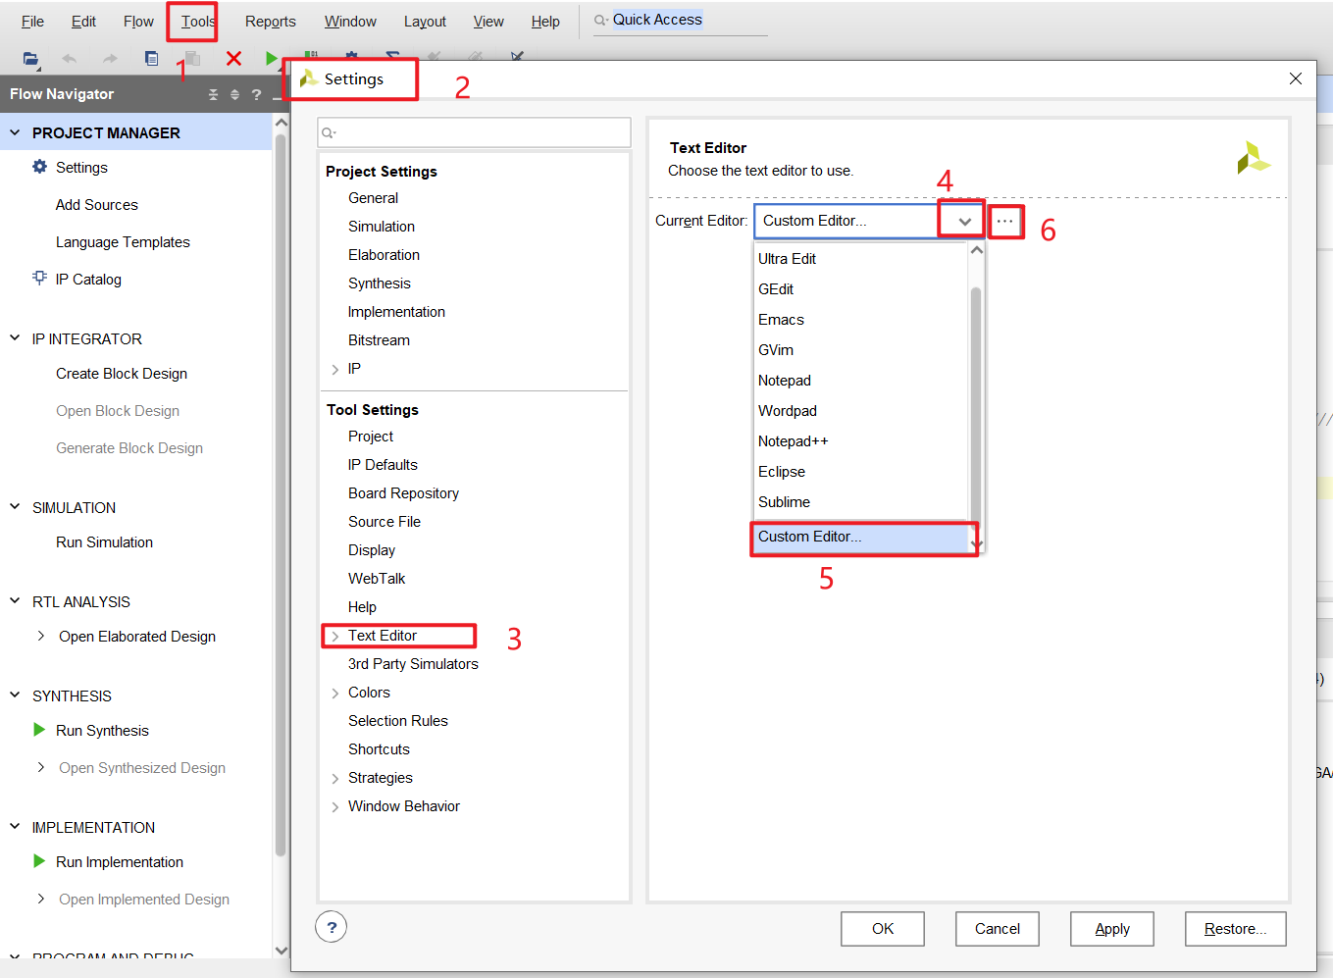Open the Window menu
Image resolution: width=1333 pixels, height=978 pixels.
[350, 21]
